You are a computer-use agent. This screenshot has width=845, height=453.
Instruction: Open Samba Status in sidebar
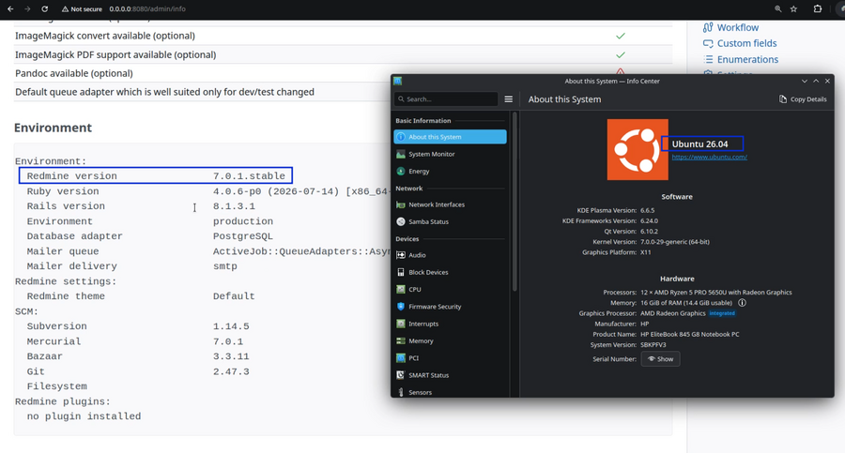pyautogui.click(x=450, y=222)
